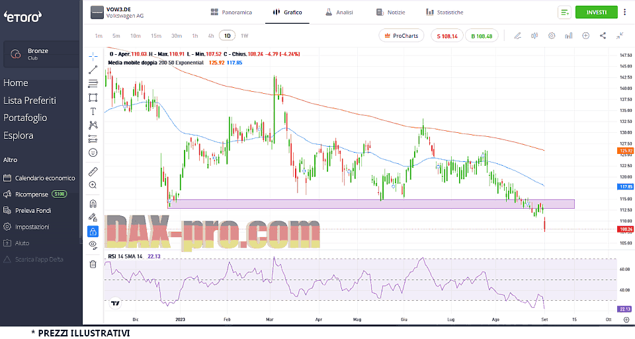Select the 10m timeframe
The width and height of the screenshot is (635, 339).
(x=135, y=36)
